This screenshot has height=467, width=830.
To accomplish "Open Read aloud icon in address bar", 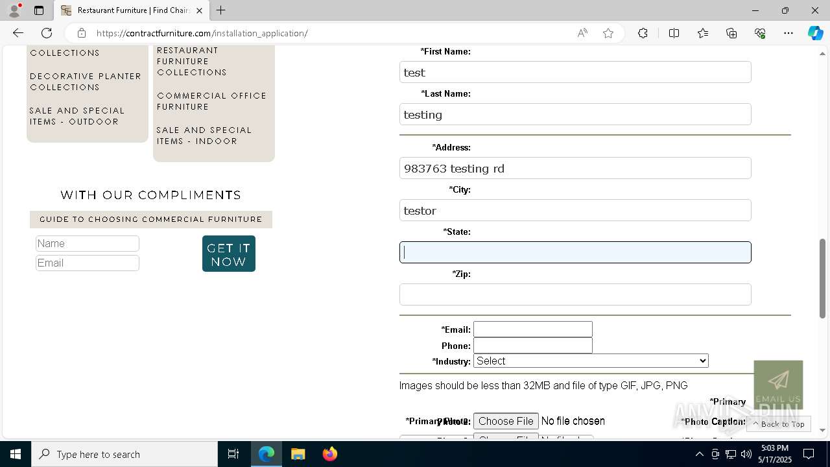I will (x=582, y=33).
